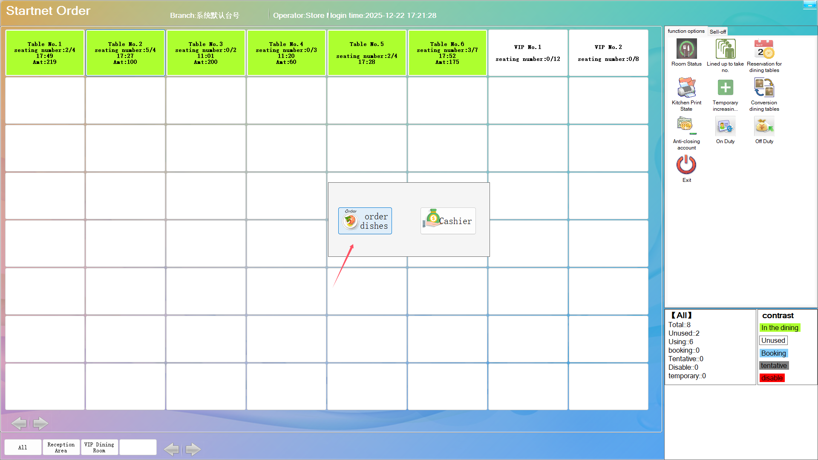The width and height of the screenshot is (818, 460).
Task: Open the Room Status icon
Action: coord(686,49)
